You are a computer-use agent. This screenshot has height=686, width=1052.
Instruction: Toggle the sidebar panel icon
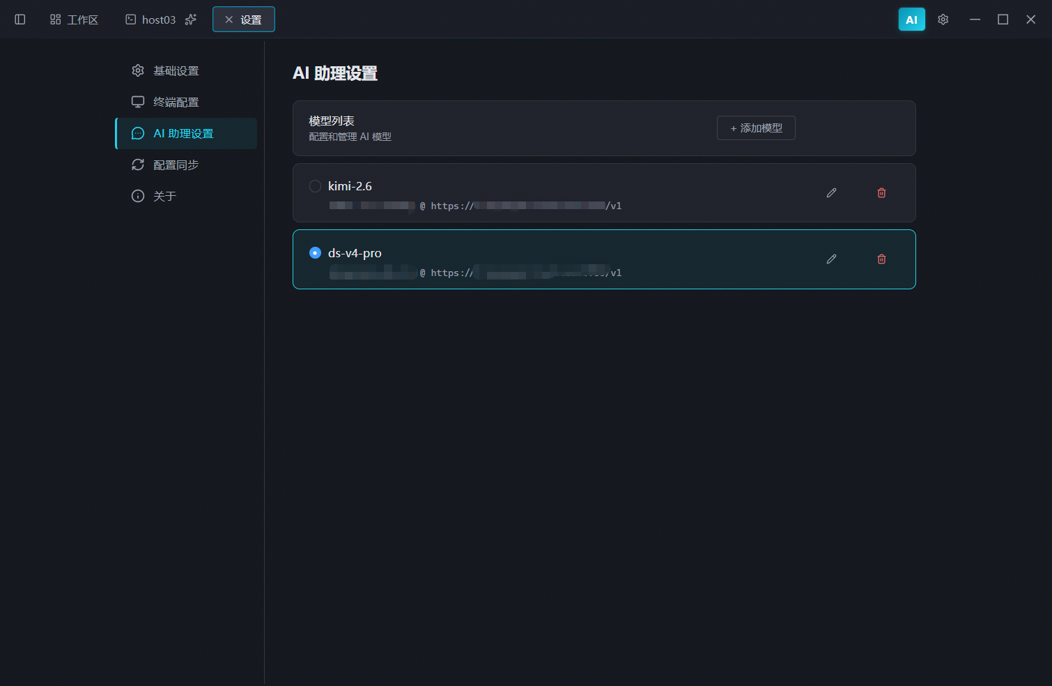click(x=20, y=20)
